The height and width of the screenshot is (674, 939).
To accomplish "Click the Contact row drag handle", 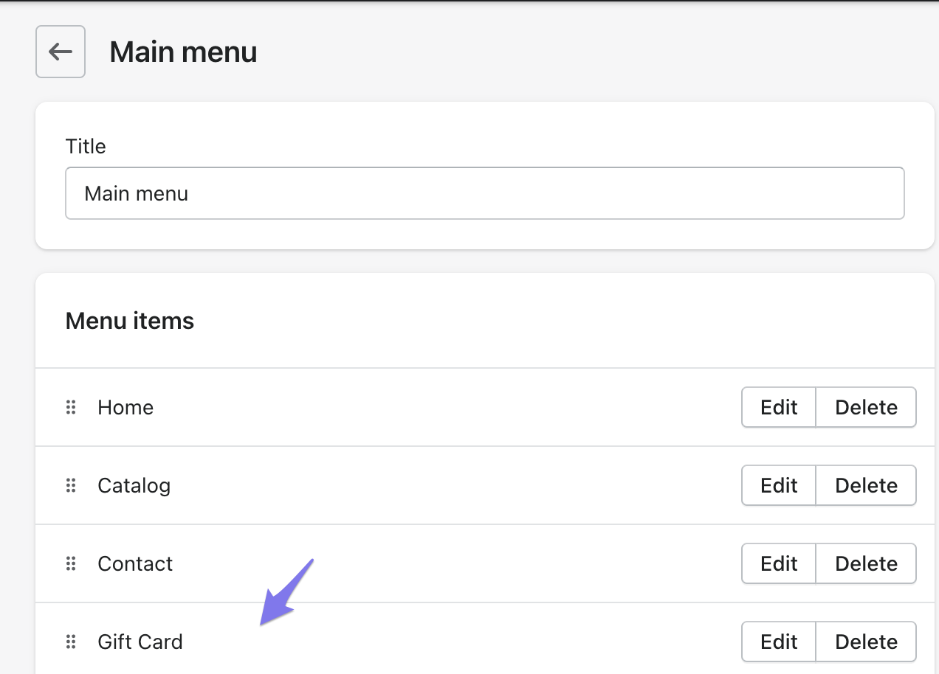I will point(71,563).
